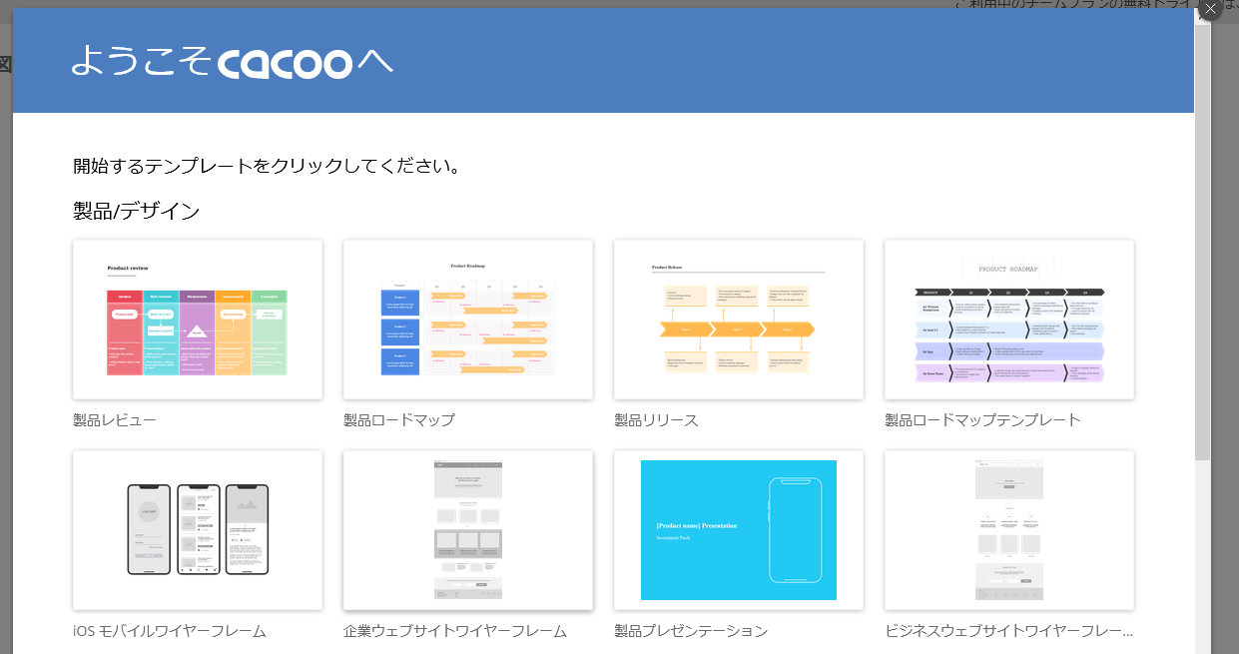The height and width of the screenshot is (654, 1239).
Task: Click the 開始するテンプレートをクリックしてください instruction text
Action: tap(267, 166)
